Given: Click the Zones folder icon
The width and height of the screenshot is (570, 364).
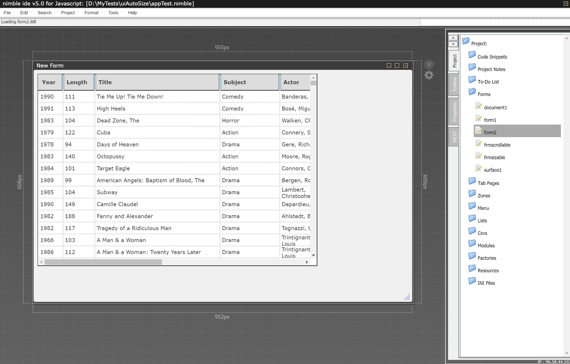Looking at the screenshot, I should point(472,193).
